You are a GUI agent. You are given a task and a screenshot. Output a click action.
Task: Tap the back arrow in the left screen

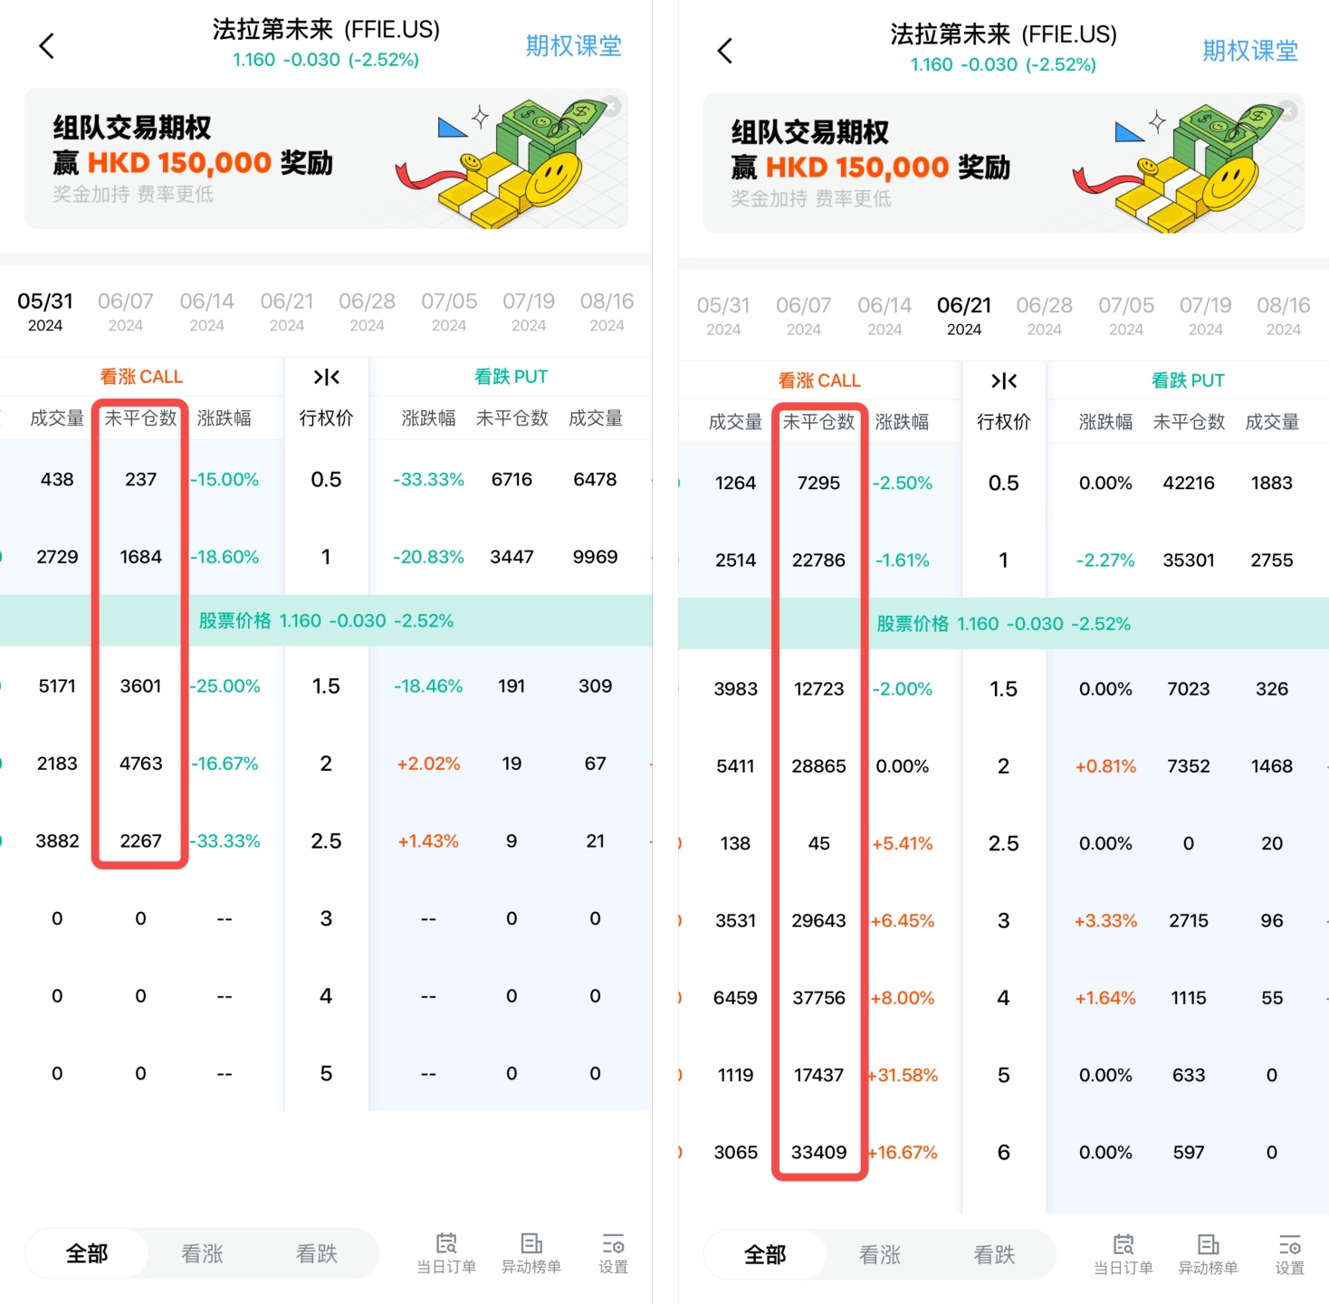click(x=47, y=46)
